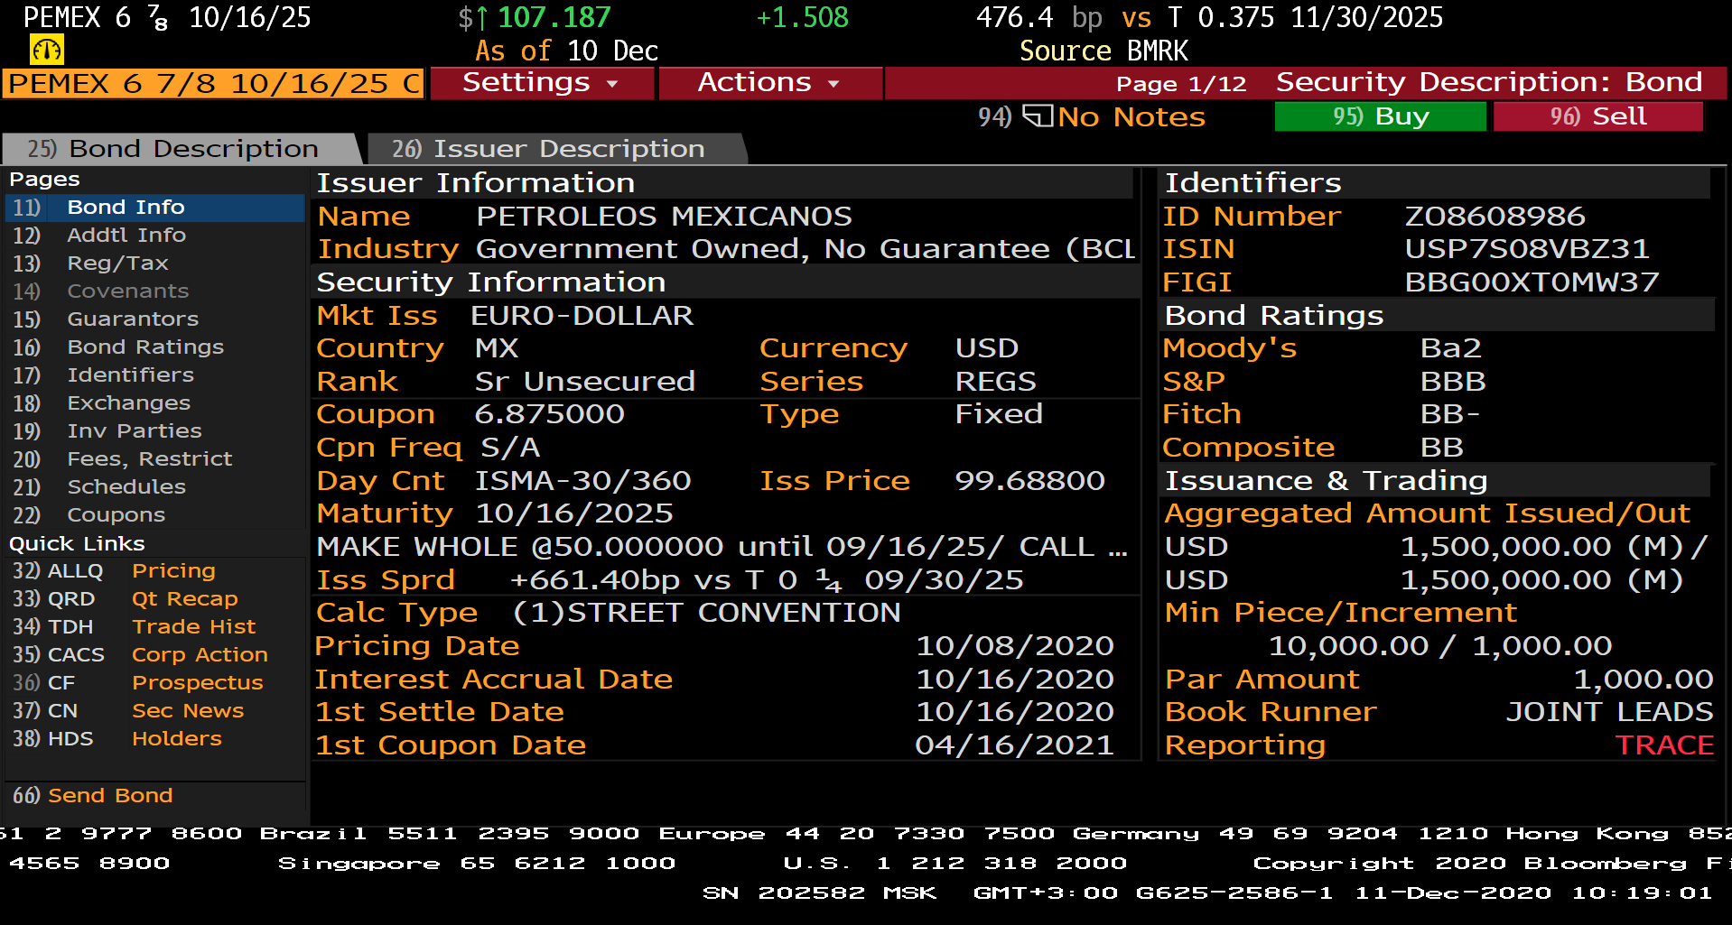The height and width of the screenshot is (925, 1732).
Task: Click Rank Sr Unsecured value
Action: coord(585,382)
